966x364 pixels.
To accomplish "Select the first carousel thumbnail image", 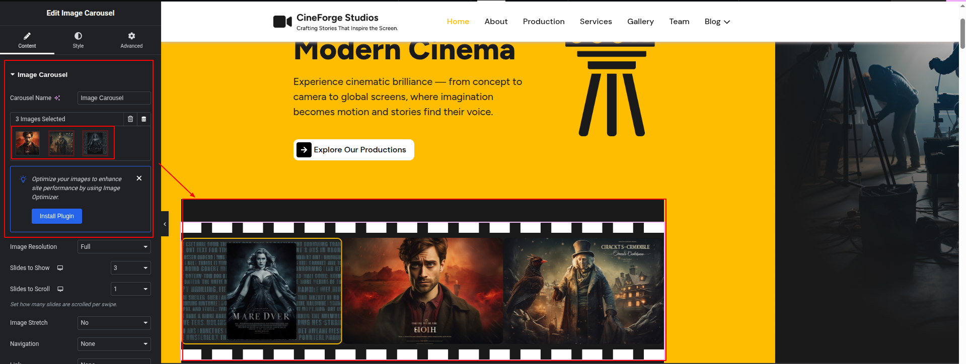I will tap(28, 143).
